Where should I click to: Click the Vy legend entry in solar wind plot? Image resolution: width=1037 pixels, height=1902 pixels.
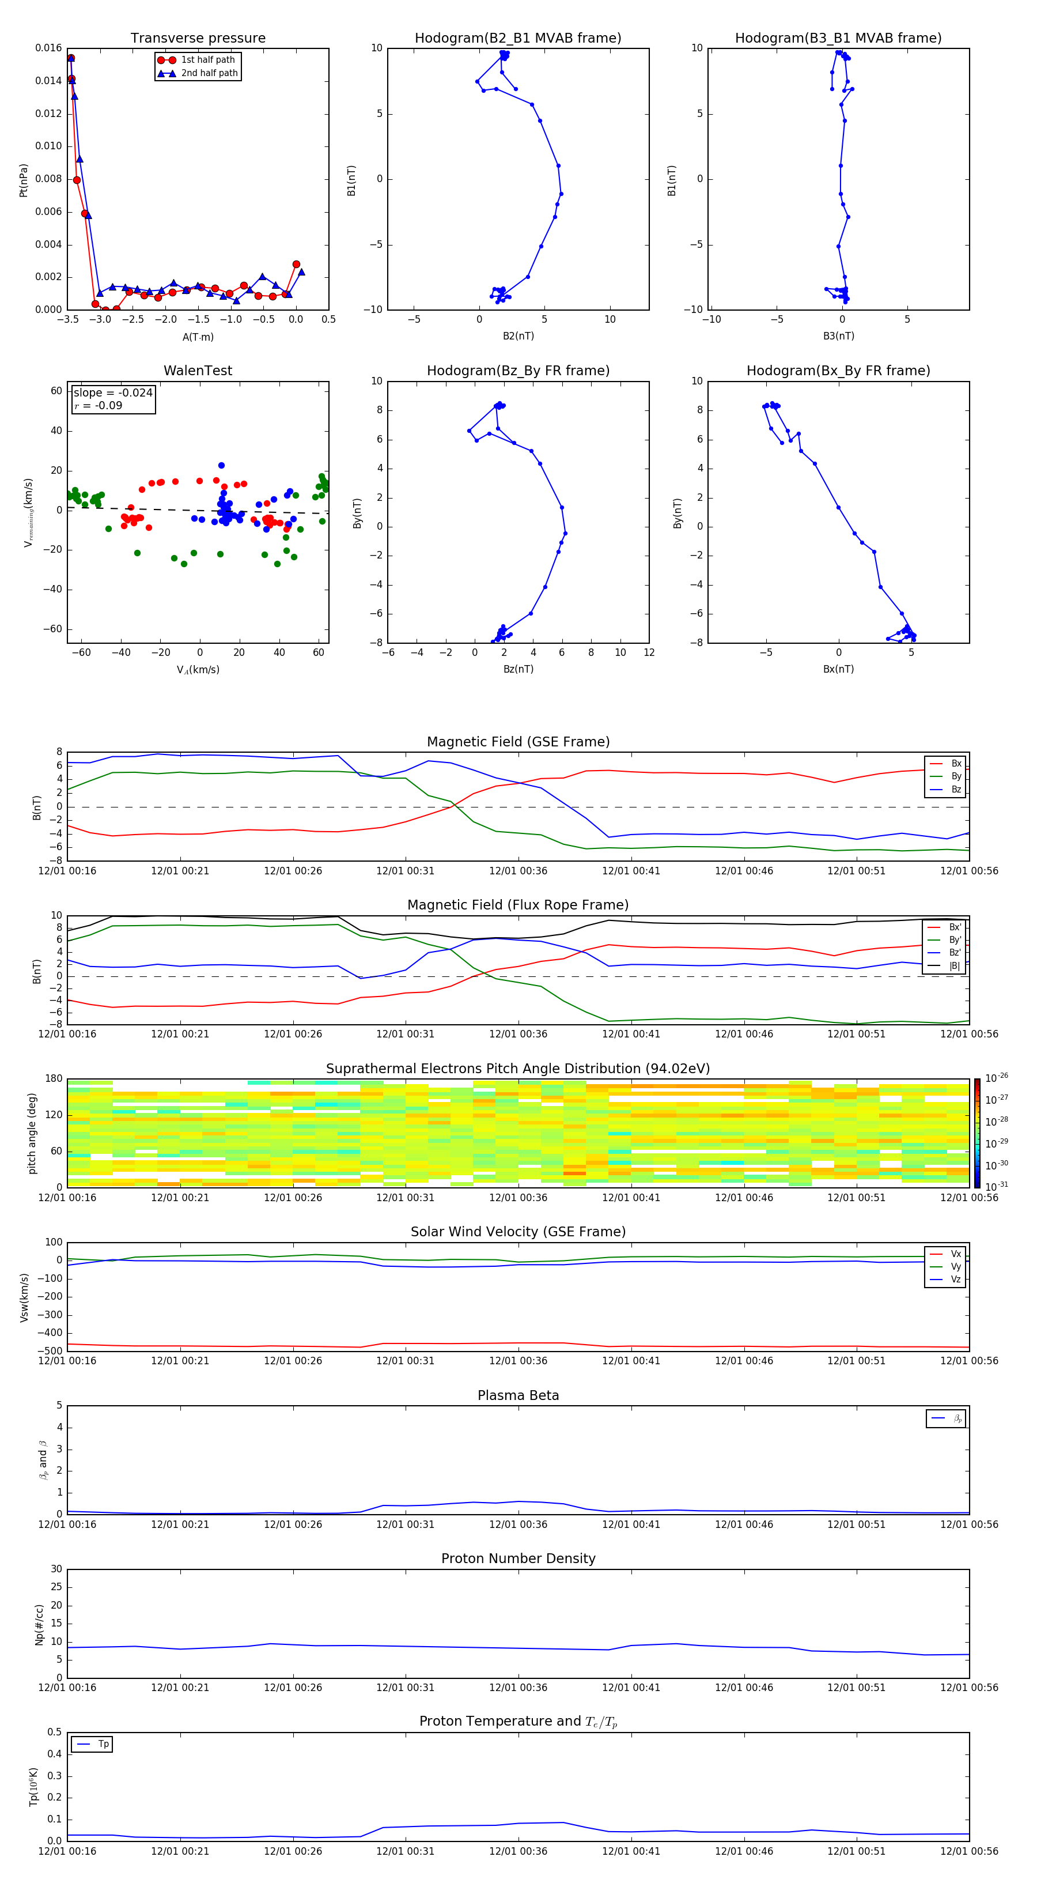tap(945, 1266)
